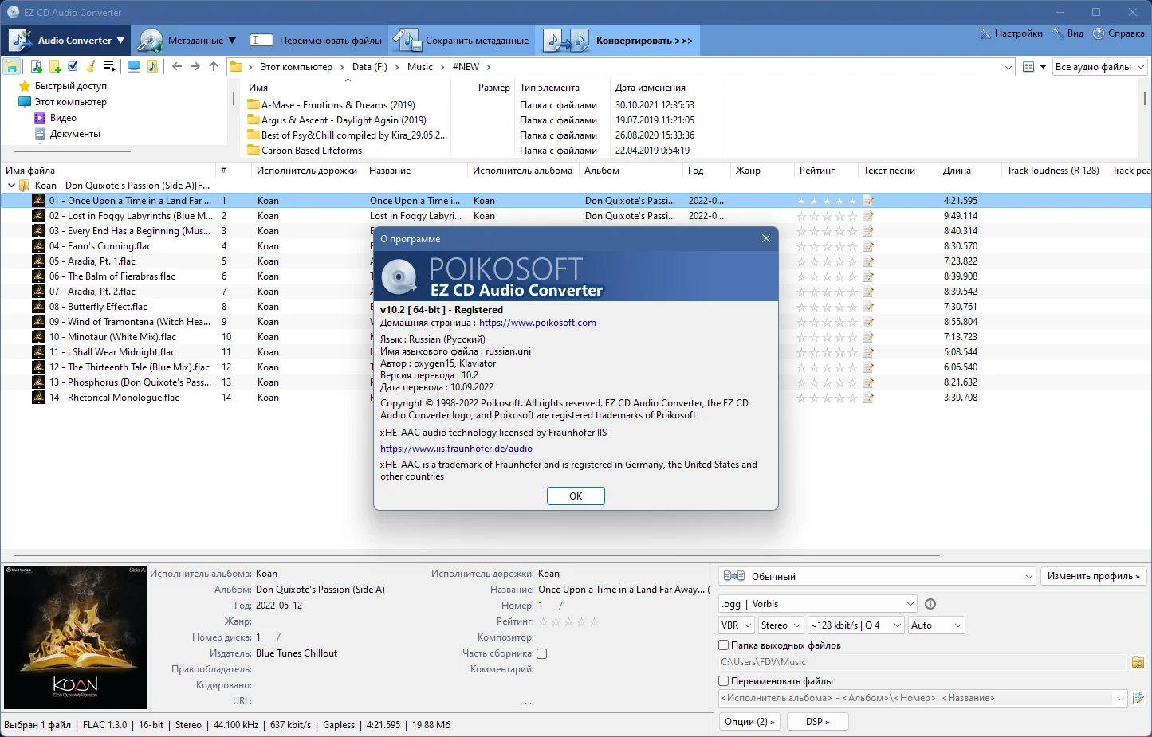Click the info icon beside .ogg Vorbis format

[930, 604]
